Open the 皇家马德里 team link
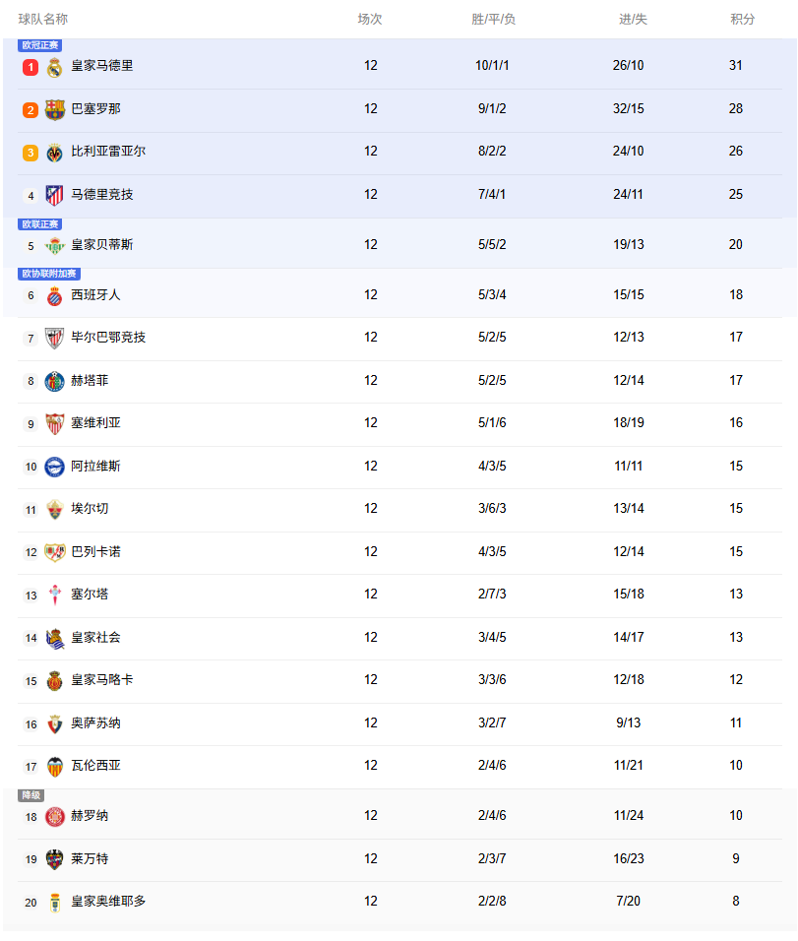 click(x=102, y=66)
